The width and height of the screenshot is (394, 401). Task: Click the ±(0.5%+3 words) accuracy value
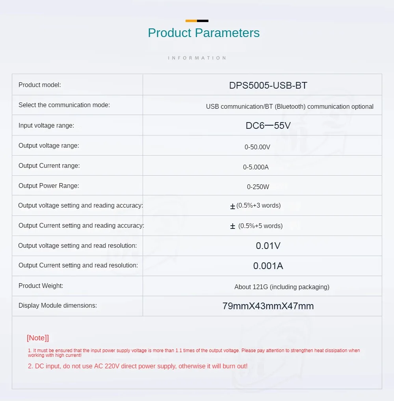point(256,206)
